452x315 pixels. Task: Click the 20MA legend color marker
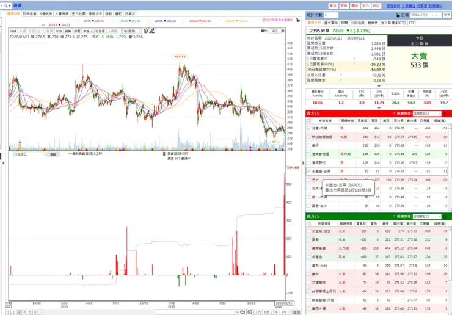pos(148,21)
